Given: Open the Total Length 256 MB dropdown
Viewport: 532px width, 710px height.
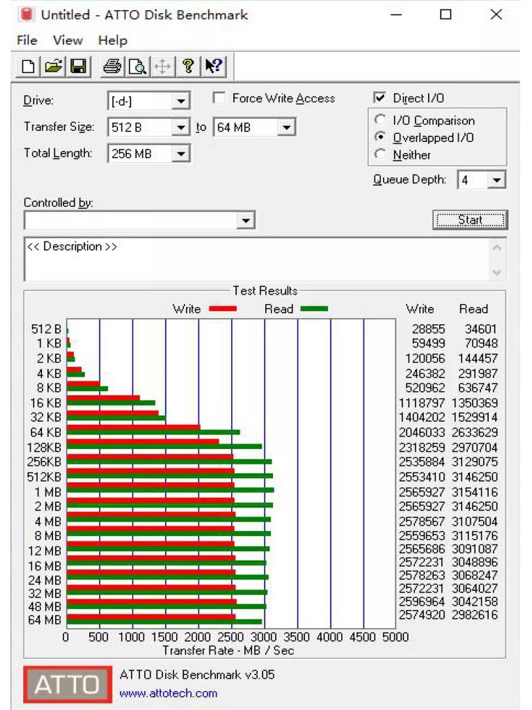Looking at the screenshot, I should (x=181, y=154).
